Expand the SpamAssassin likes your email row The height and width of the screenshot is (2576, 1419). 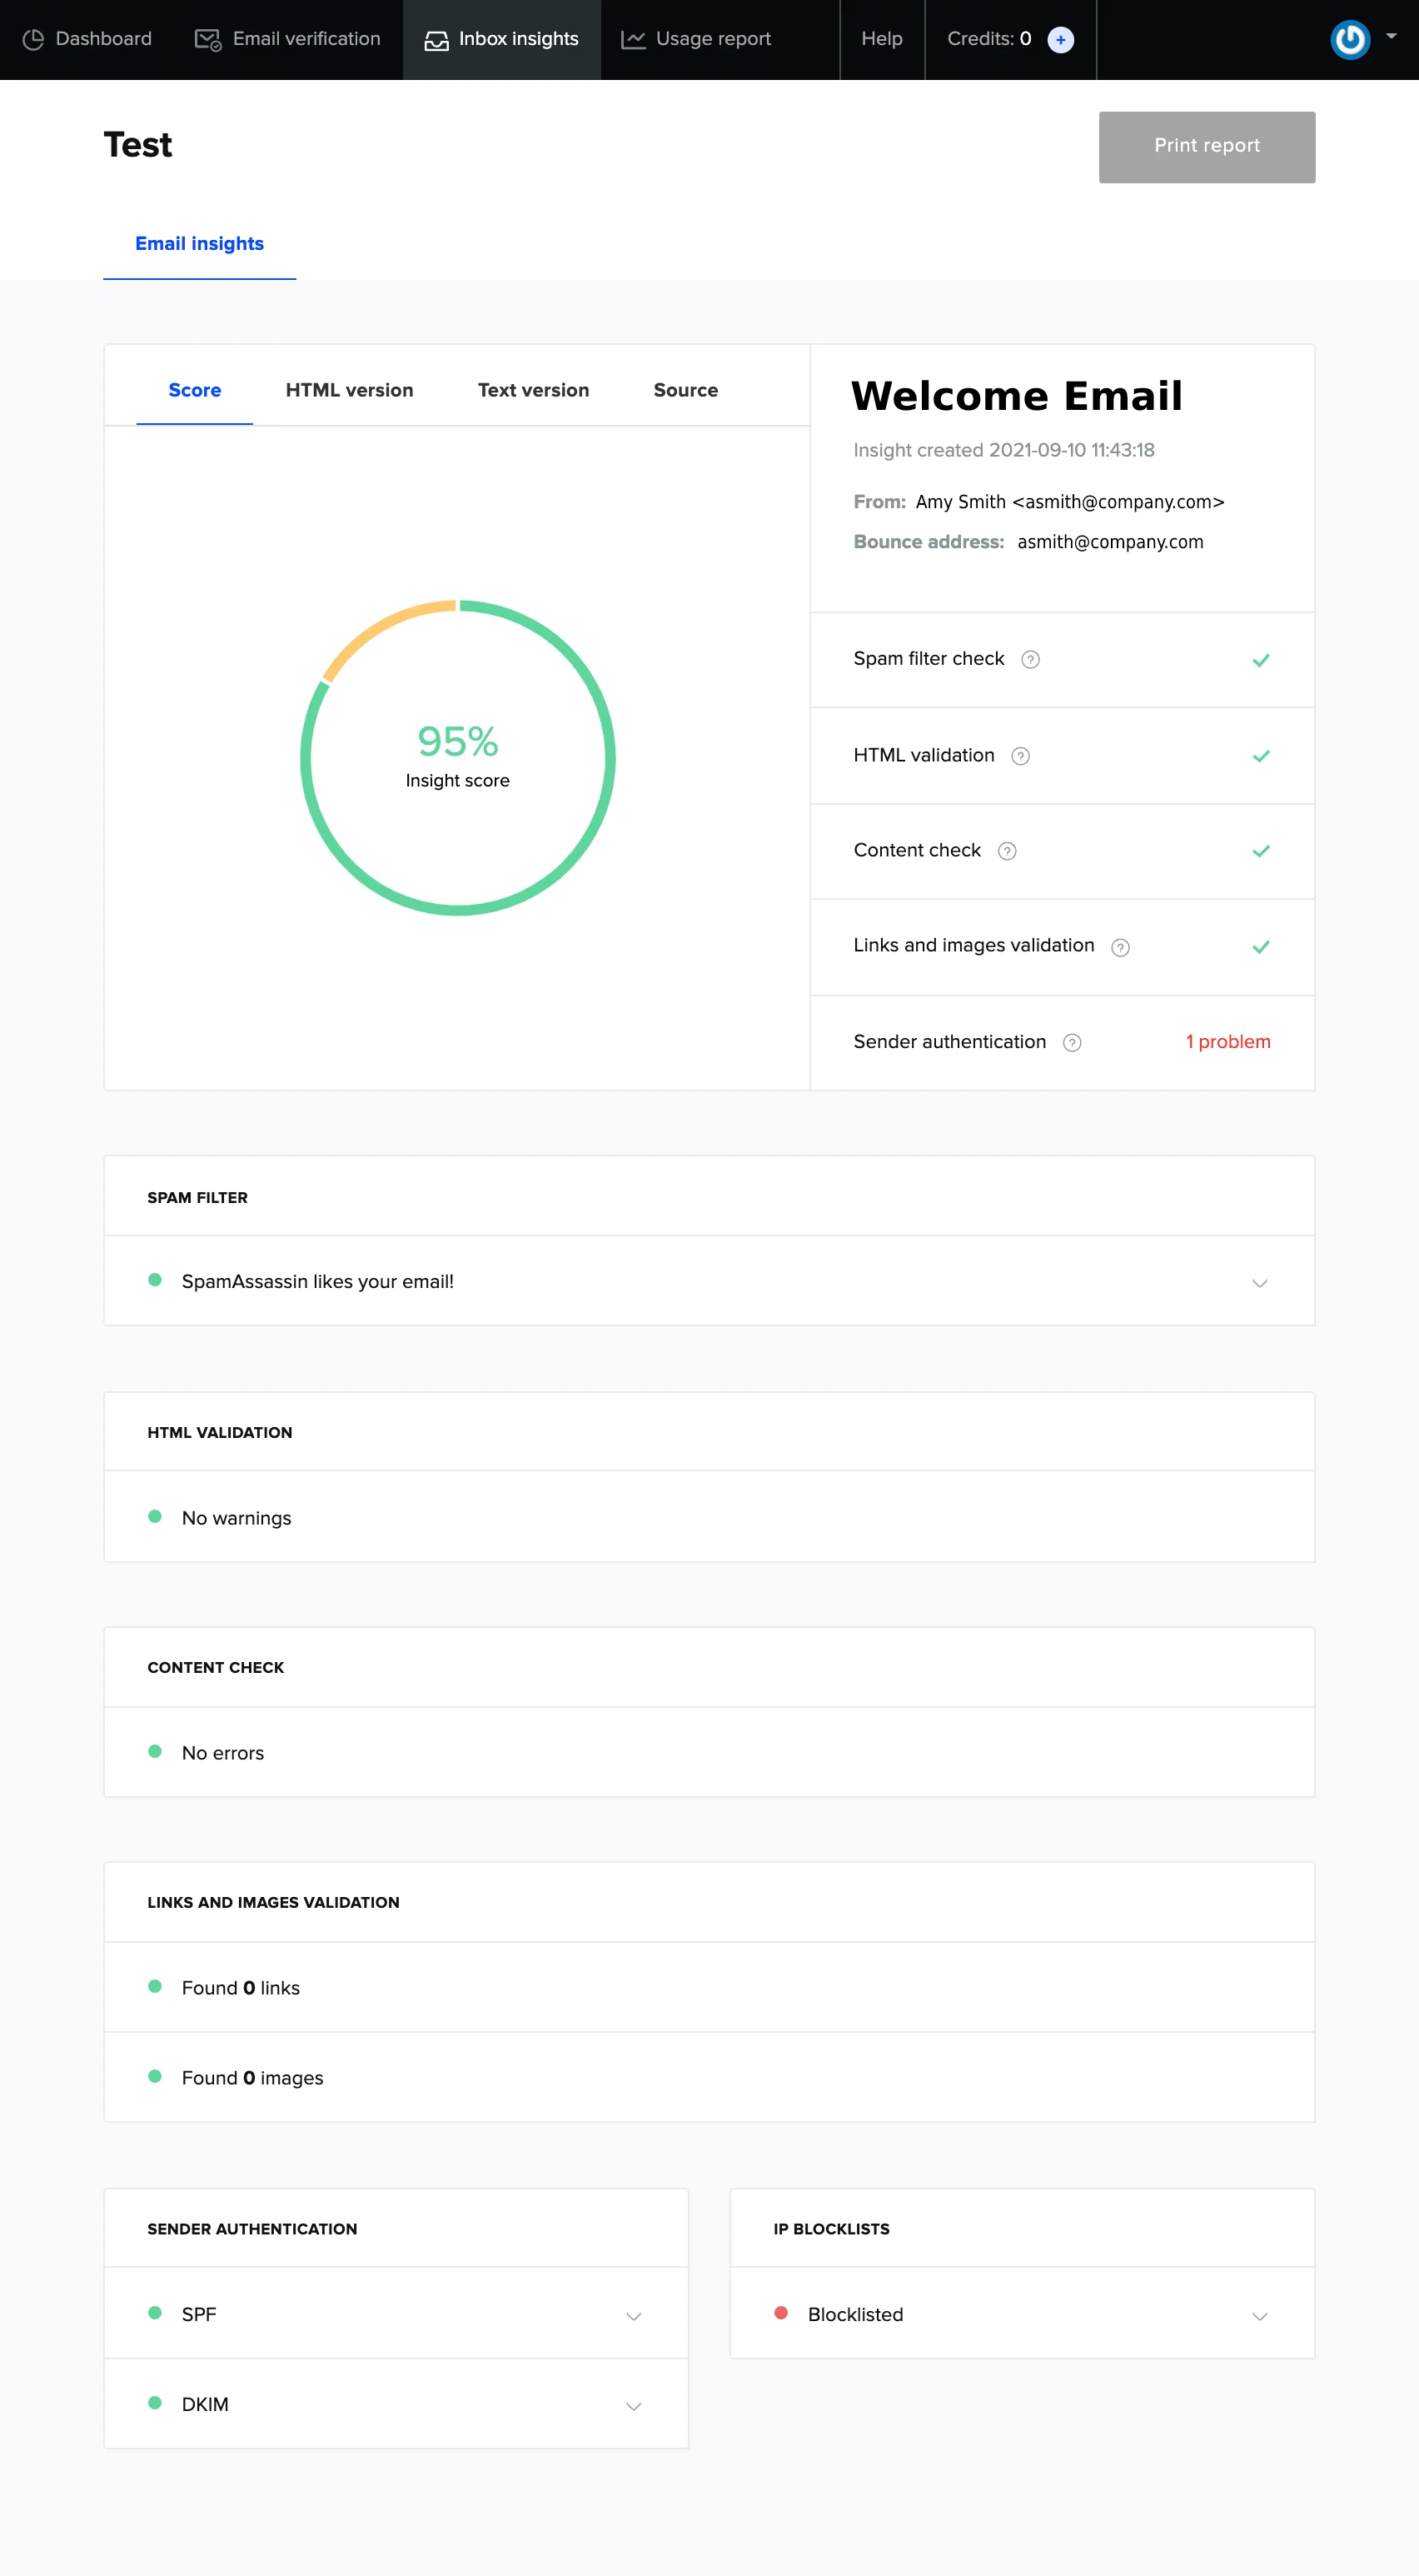tap(1259, 1283)
